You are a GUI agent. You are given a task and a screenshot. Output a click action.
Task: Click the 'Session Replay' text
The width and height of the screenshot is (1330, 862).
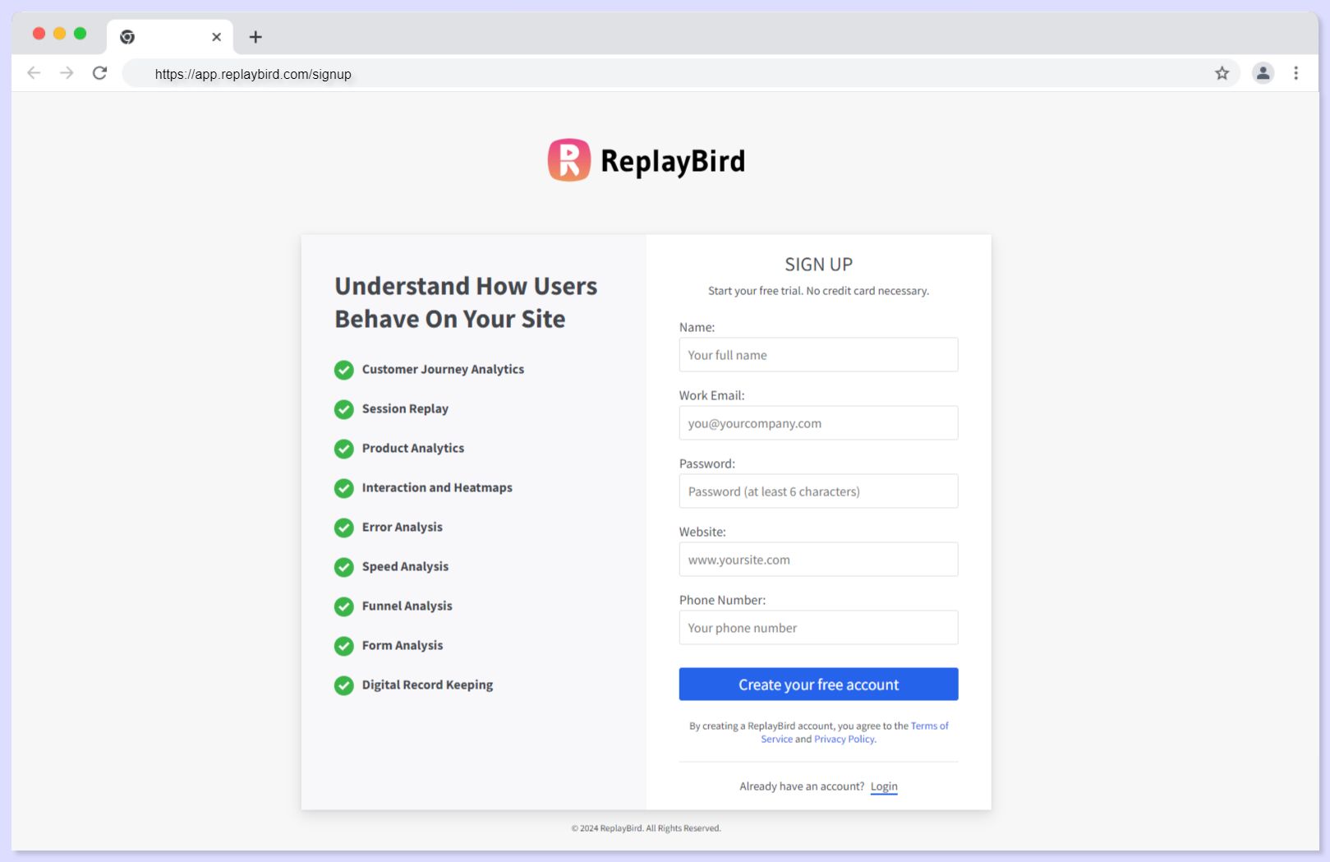click(x=405, y=409)
